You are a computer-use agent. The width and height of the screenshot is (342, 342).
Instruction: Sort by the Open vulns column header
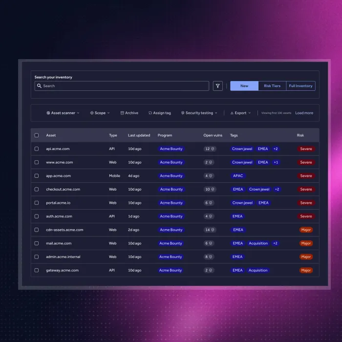213,135
